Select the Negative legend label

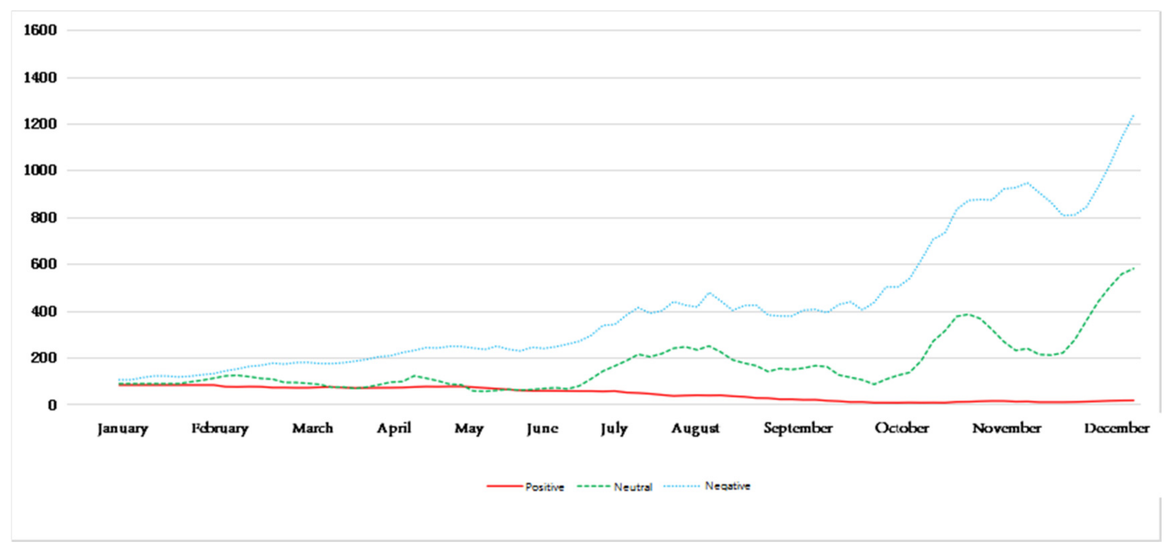(728, 486)
